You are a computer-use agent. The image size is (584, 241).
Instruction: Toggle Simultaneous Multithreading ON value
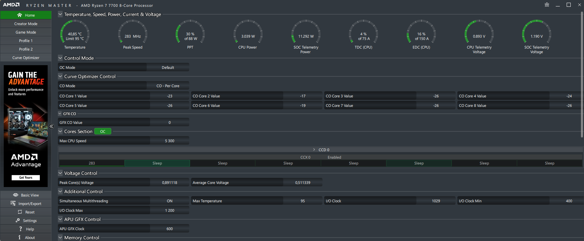[x=169, y=201]
